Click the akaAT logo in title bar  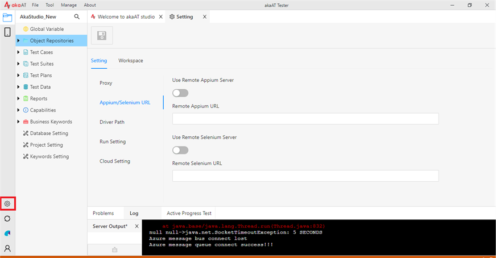[15, 5]
